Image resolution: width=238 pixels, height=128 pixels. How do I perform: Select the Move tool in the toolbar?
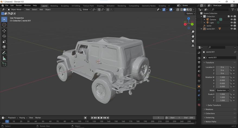click(4, 31)
